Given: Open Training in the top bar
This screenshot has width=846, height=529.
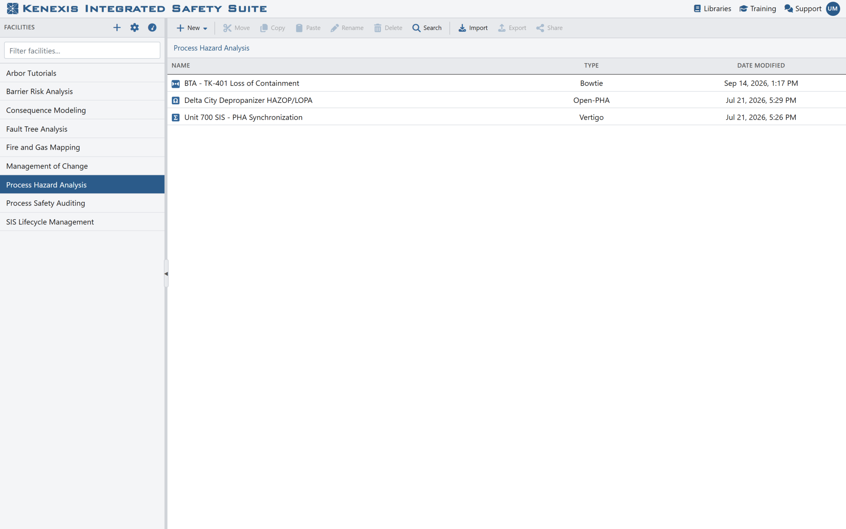Looking at the screenshot, I should tap(758, 9).
